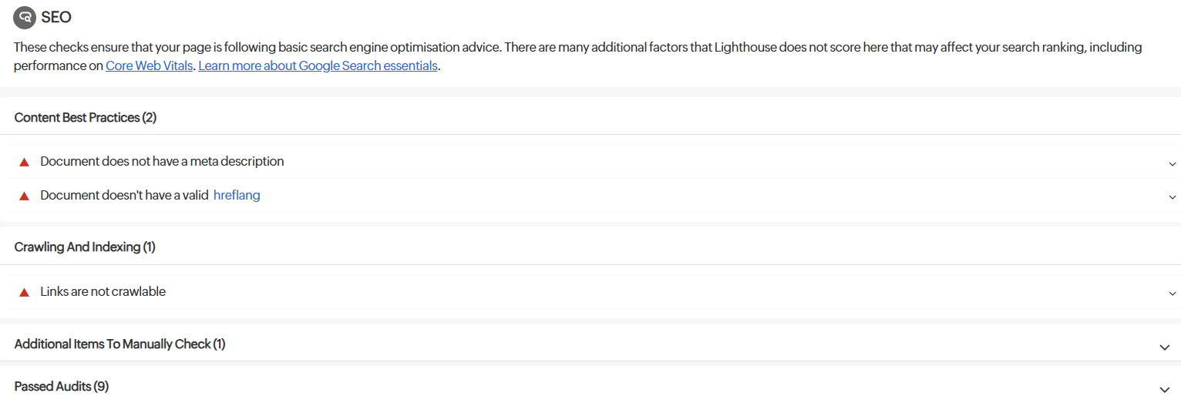Open the Core Web Vitals link
The image size is (1181, 403).
click(150, 66)
